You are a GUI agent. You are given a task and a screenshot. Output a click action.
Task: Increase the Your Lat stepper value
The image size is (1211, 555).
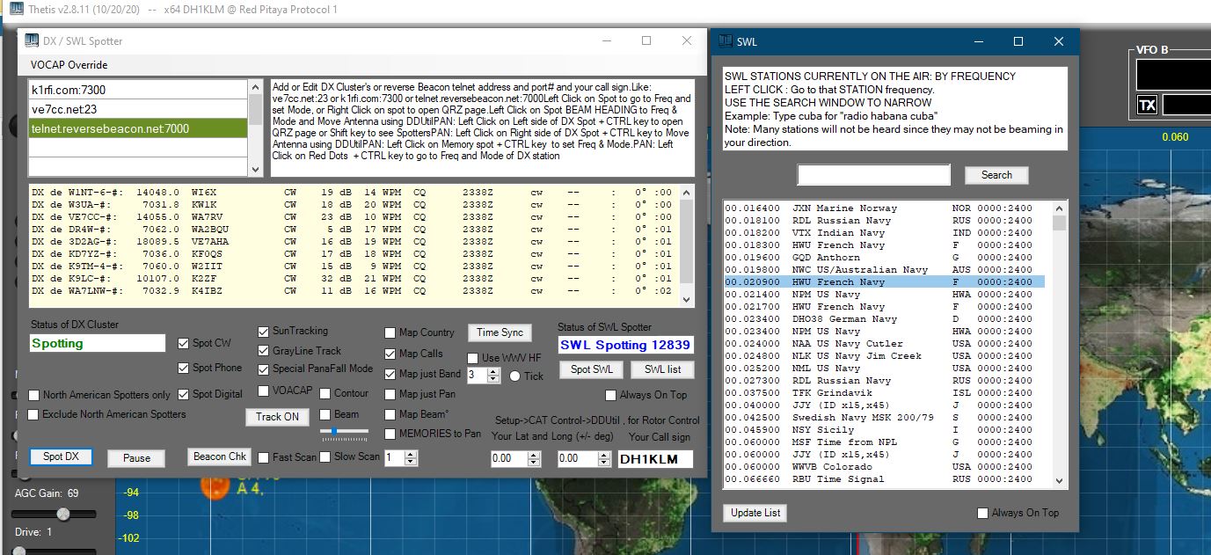click(x=534, y=455)
